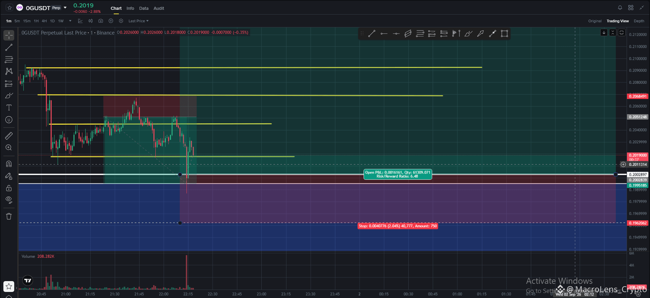This screenshot has height=298, width=650.
Task: Take a chart snapshot with camera icon
Action: tap(101, 21)
